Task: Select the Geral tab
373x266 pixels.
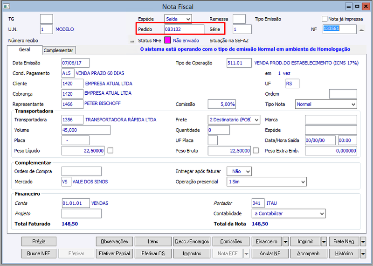Action: point(25,49)
